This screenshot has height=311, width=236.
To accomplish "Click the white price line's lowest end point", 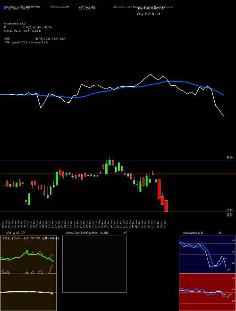I will [224, 116].
